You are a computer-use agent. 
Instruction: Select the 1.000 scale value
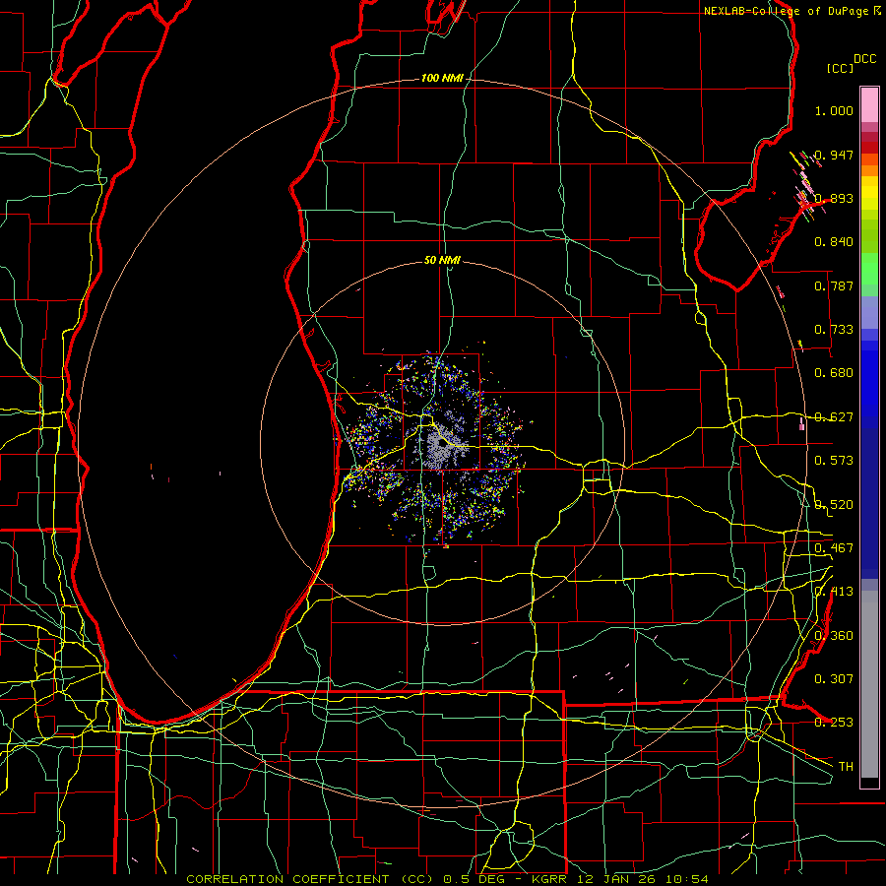click(834, 110)
